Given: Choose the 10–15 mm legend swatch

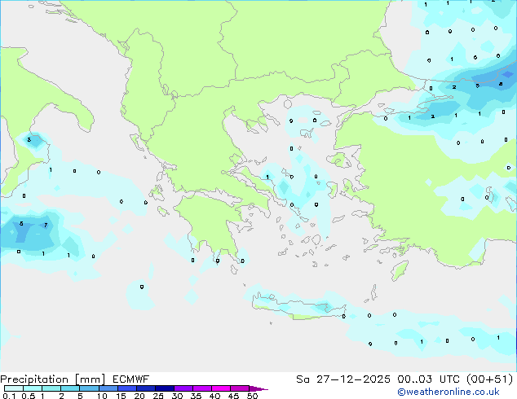Looking at the screenshot, I should (108, 388).
